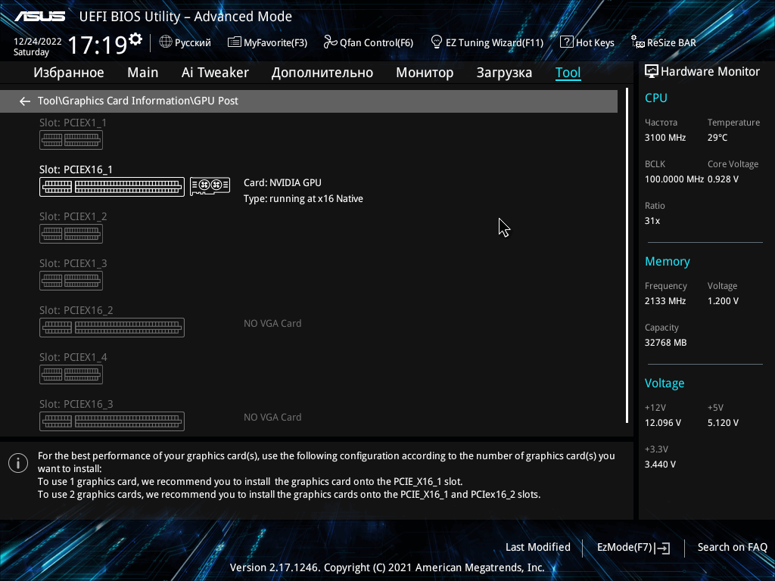This screenshot has width=775, height=581.
Task: Switch to EzMode(F7)
Action: tap(624, 548)
